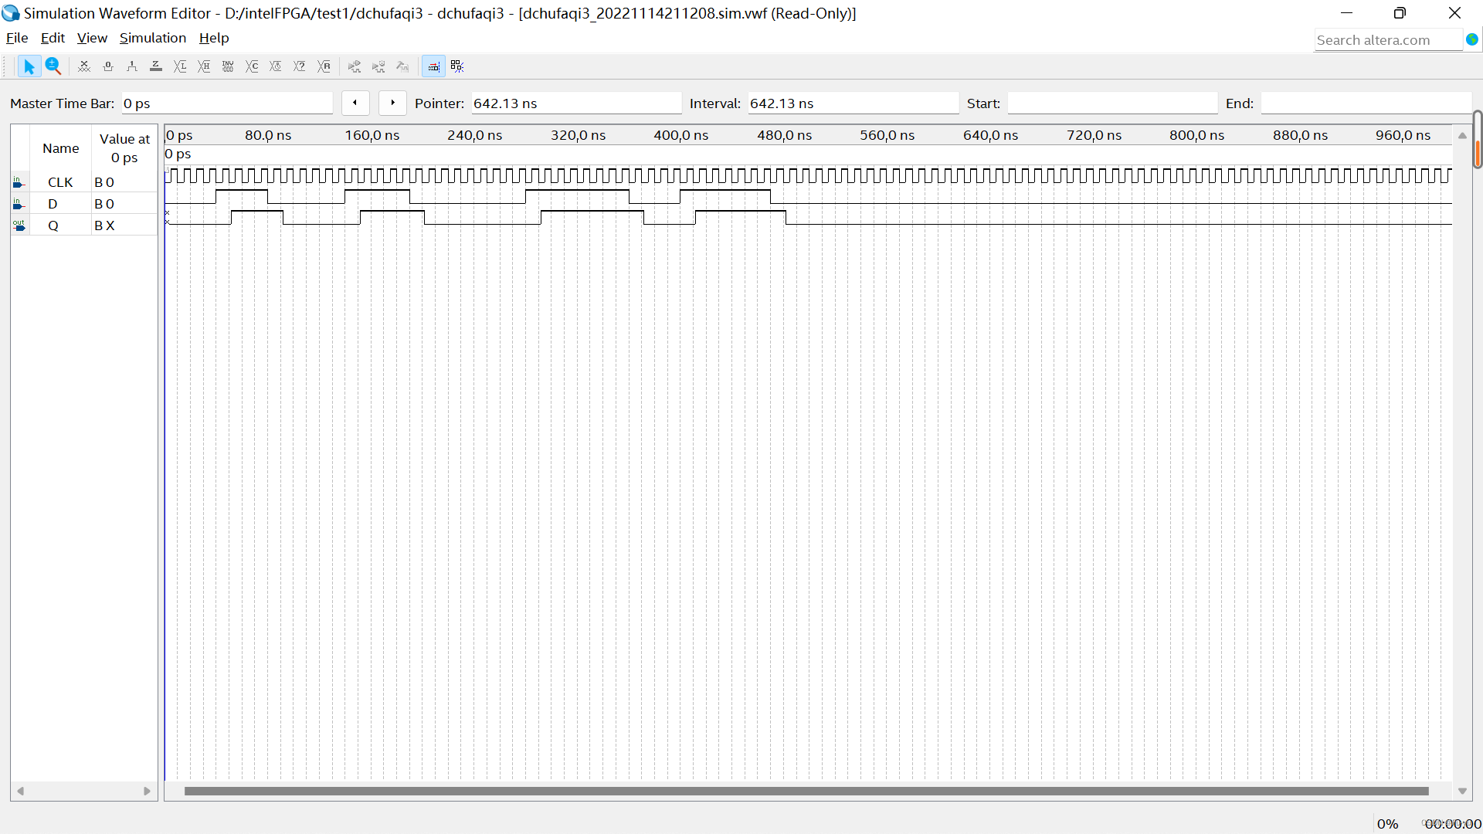Viewport: 1483px width, 834px height.
Task: Click Generate Testbench script icon
Action: tap(402, 66)
